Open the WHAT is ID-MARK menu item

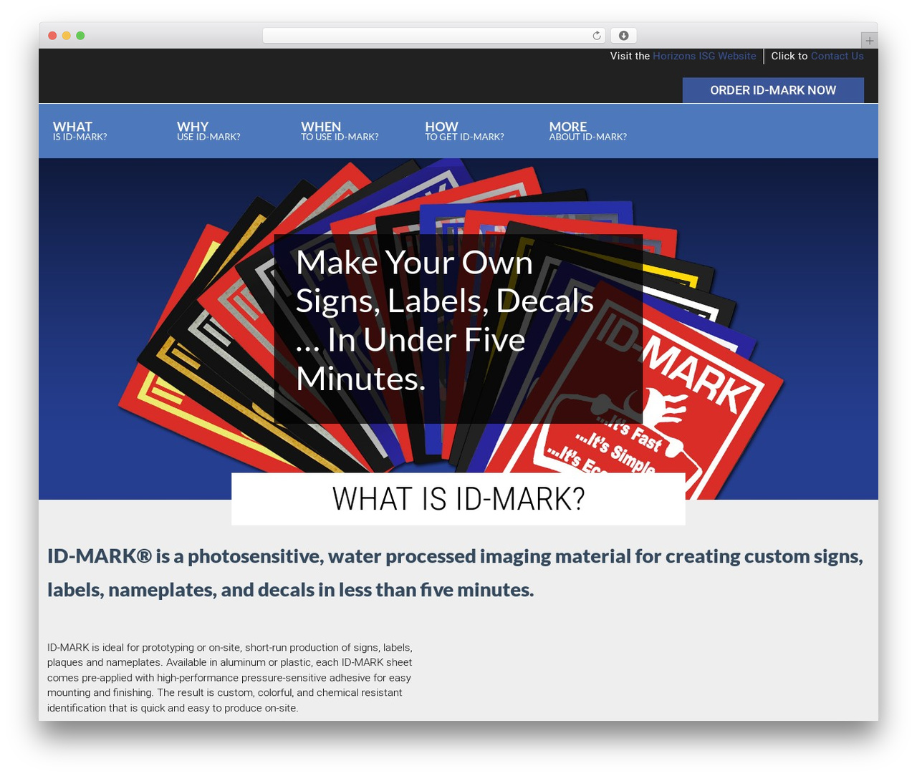click(x=80, y=131)
